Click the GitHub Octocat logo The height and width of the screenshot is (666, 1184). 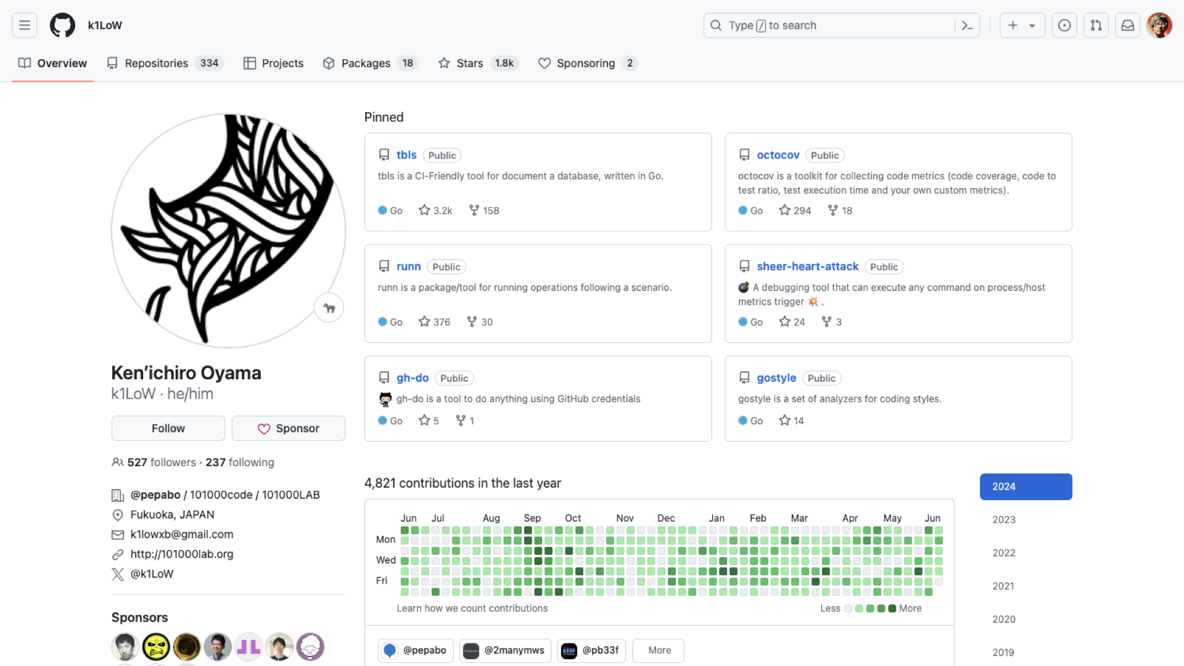(x=62, y=25)
